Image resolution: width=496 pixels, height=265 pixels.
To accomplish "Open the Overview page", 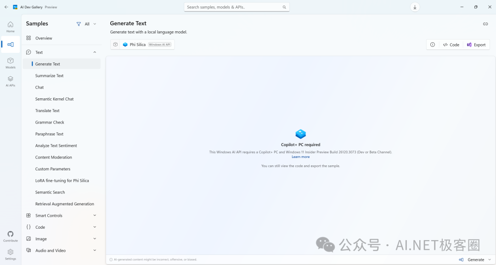I will 62,38.
